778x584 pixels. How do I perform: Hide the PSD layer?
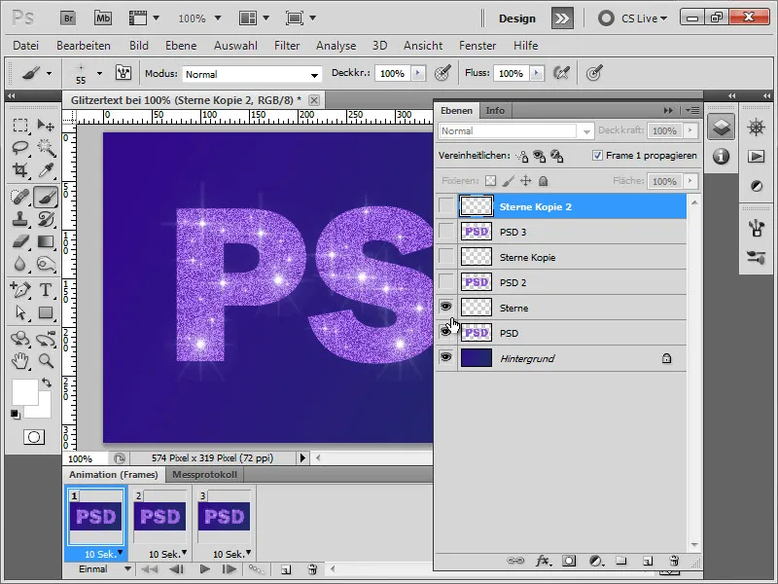tap(445, 332)
